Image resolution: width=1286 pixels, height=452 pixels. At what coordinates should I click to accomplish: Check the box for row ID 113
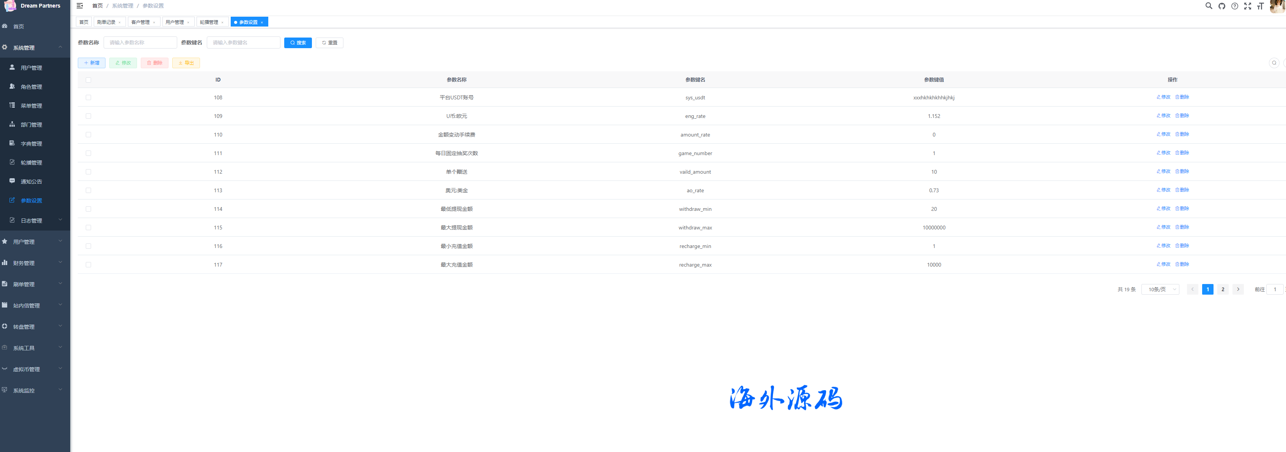click(88, 191)
